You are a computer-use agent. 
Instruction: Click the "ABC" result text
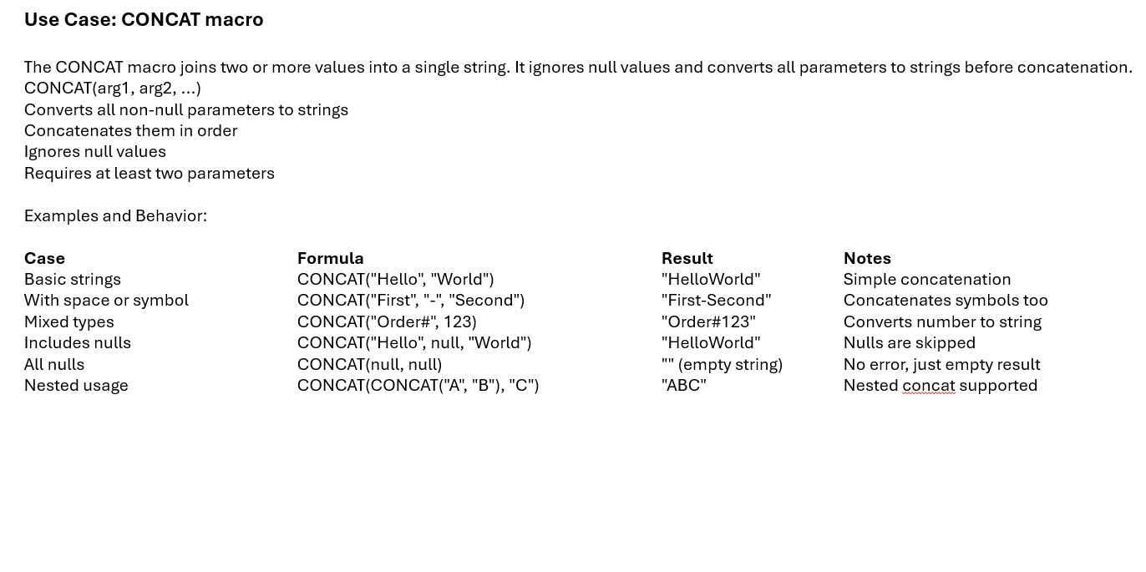click(684, 385)
